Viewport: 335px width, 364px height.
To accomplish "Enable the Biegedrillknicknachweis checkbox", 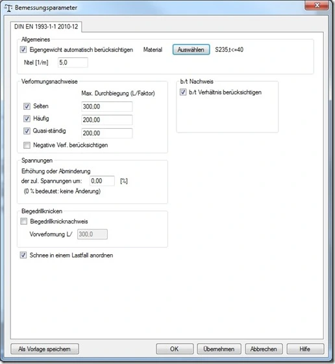I will tap(23, 221).
